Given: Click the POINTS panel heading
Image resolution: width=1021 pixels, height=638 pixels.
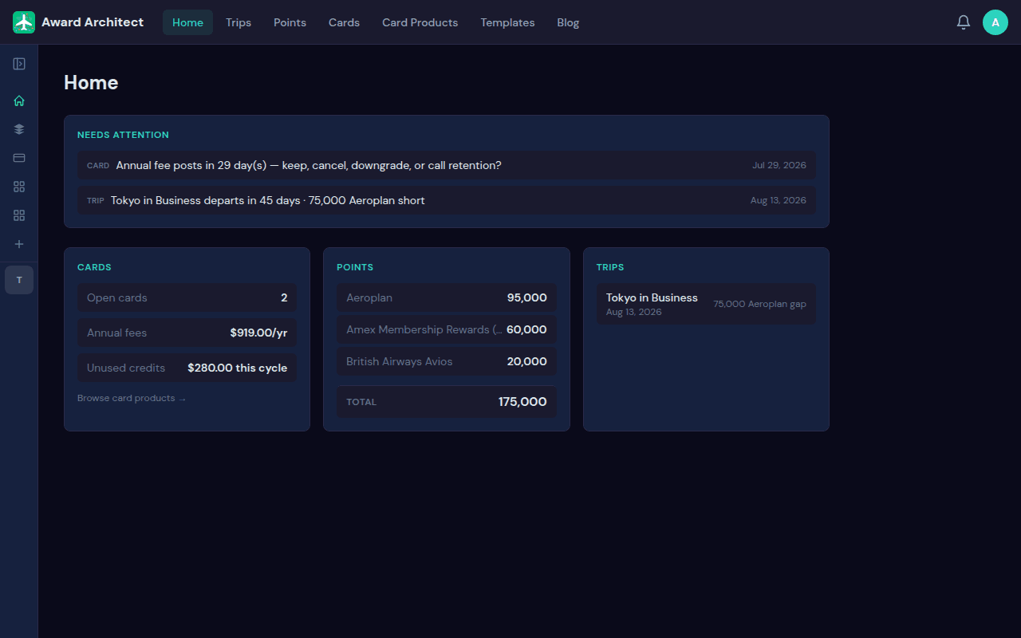Looking at the screenshot, I should tap(355, 267).
